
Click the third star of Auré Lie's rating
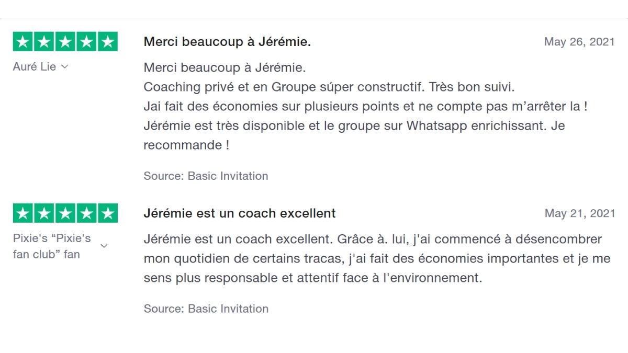click(x=65, y=42)
